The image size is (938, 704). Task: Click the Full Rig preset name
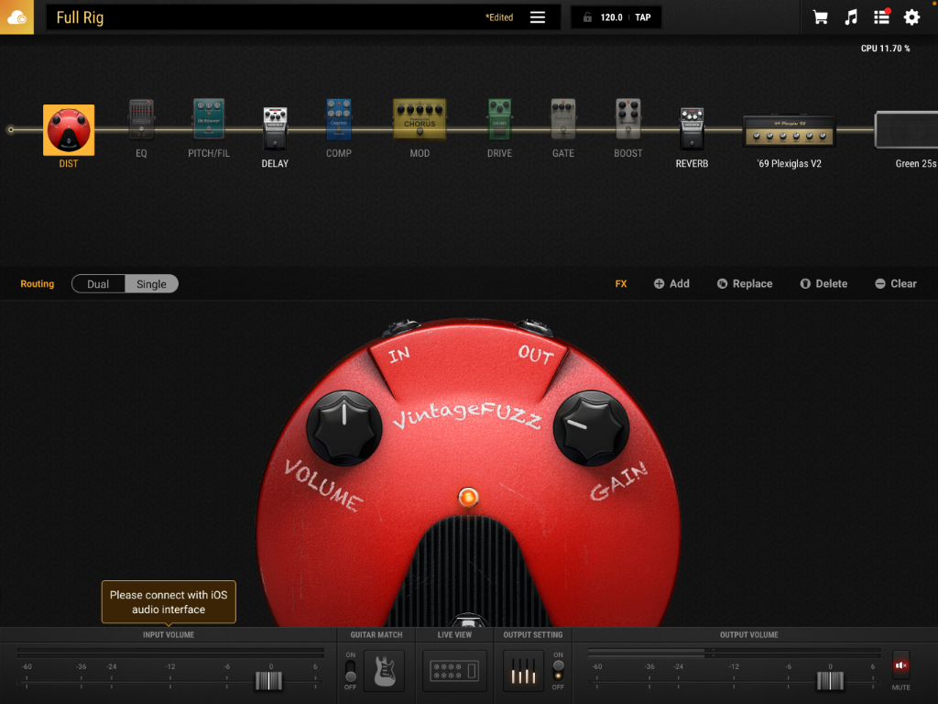[x=81, y=17]
